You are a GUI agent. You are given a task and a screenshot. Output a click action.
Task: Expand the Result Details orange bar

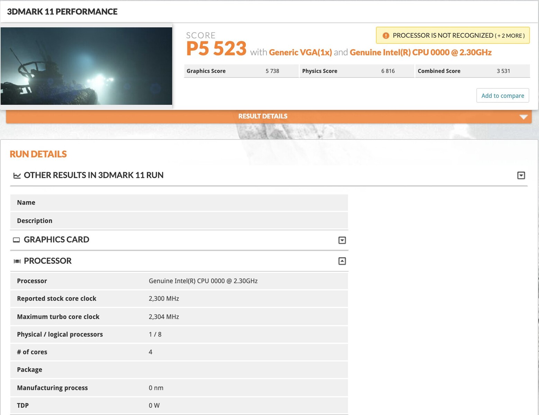click(269, 116)
